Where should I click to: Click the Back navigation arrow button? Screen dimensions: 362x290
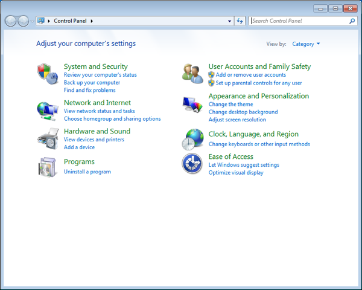pyautogui.click(x=11, y=21)
